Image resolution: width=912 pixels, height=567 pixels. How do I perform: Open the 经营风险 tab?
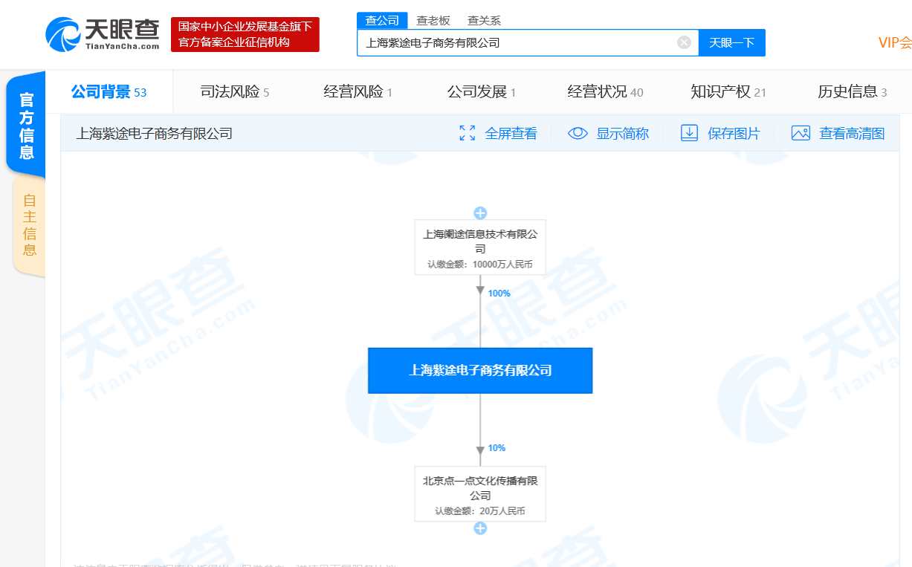[x=358, y=92]
